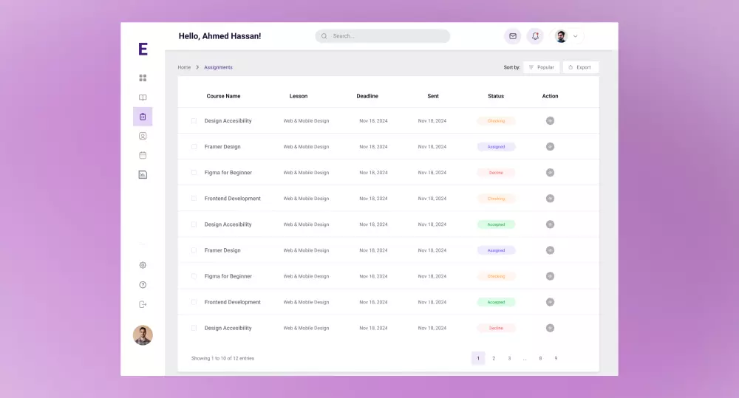Open the notifications bell icon
Viewport: 739px width, 398px height.
tap(535, 36)
